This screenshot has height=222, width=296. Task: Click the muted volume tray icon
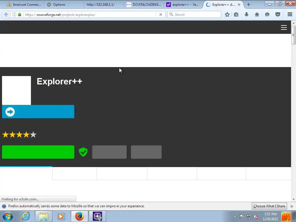tap(256, 217)
